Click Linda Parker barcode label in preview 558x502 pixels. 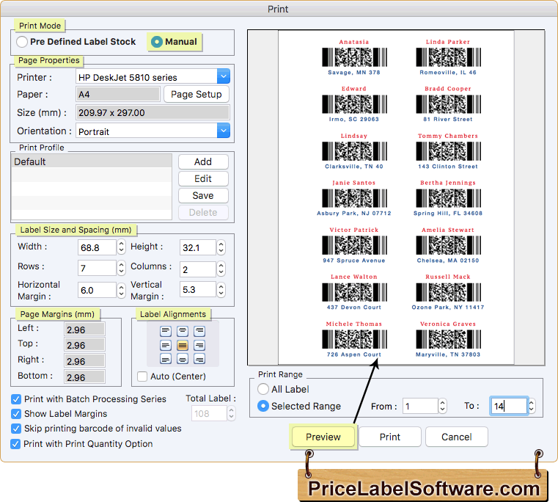[448, 57]
